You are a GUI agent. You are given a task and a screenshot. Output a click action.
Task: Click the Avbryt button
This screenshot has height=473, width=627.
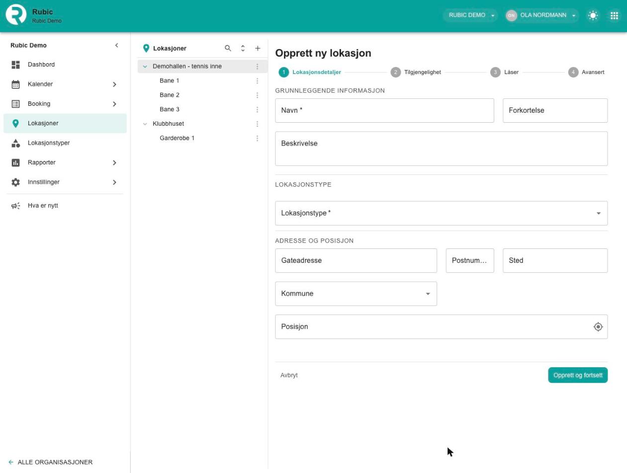[x=289, y=375]
